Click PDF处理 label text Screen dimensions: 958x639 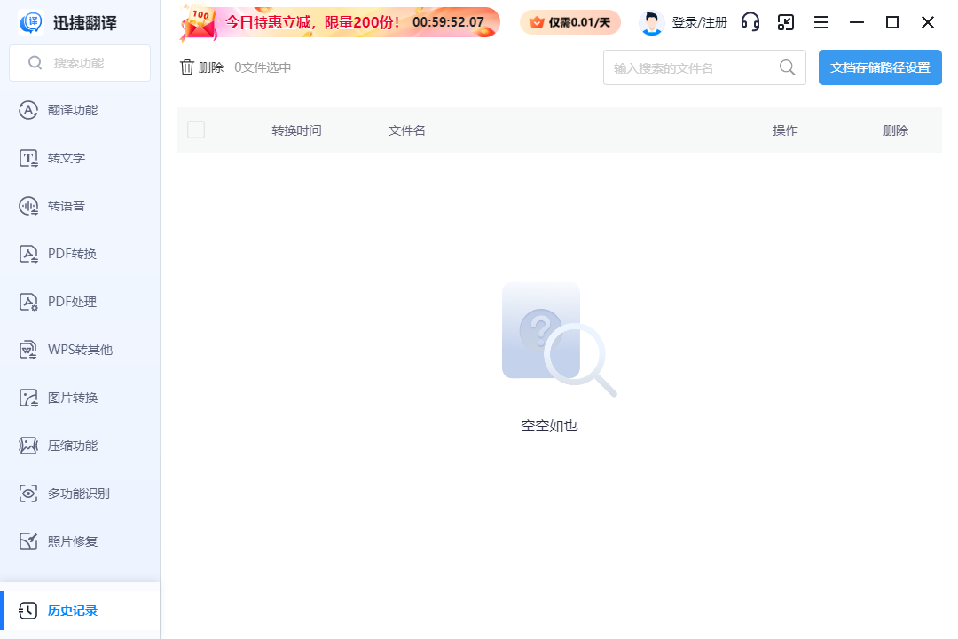tap(73, 302)
